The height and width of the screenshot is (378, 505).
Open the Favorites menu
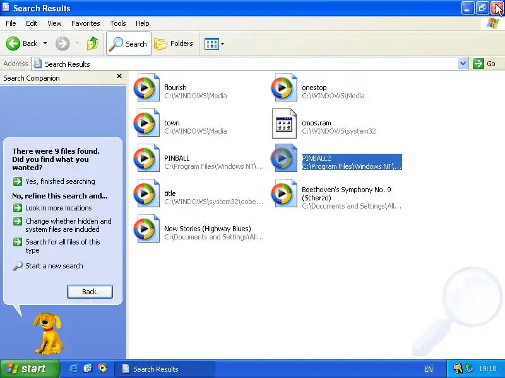tap(86, 23)
